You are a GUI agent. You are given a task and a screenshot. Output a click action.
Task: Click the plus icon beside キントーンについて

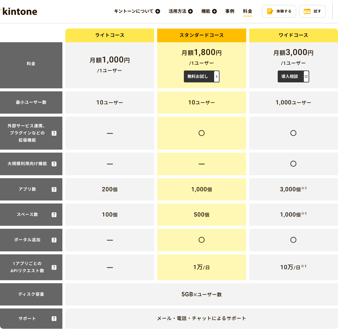(158, 11)
